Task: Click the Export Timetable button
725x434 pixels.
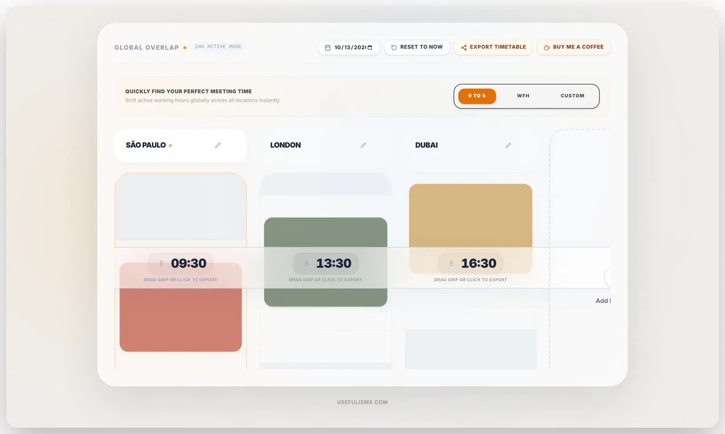Action: [x=493, y=47]
